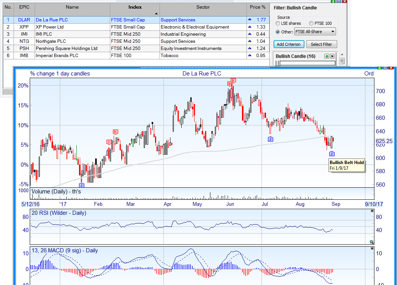Click the Bullish Candle slider track
Viewport: 397px width, 285px height.
pyautogui.click(x=307, y=63)
